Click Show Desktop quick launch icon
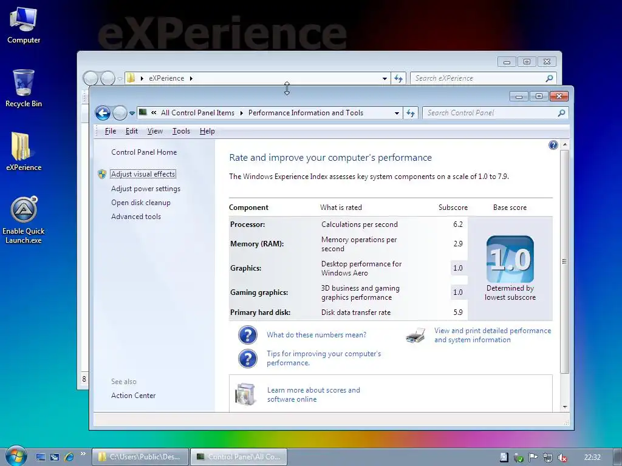The width and height of the screenshot is (622, 466). [x=41, y=458]
